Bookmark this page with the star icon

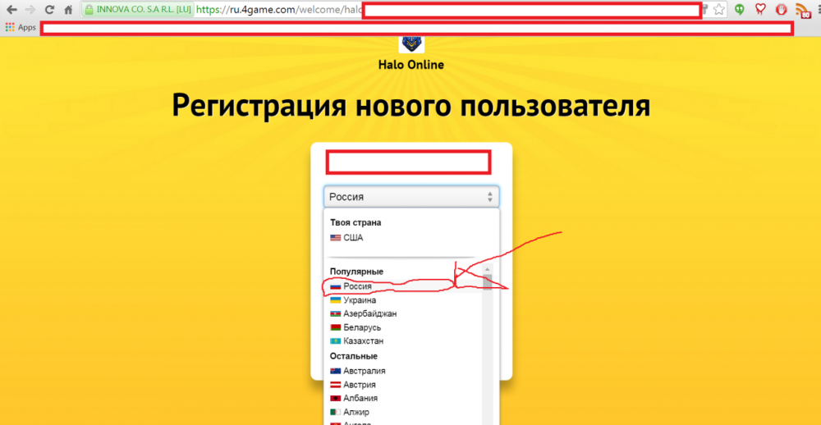click(x=719, y=9)
